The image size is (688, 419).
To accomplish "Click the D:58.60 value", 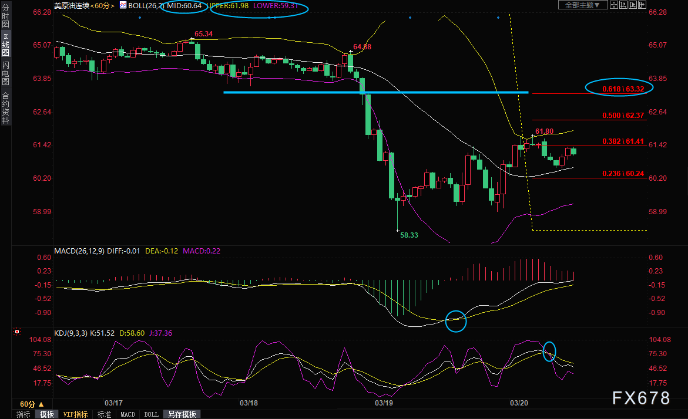I will (132, 333).
